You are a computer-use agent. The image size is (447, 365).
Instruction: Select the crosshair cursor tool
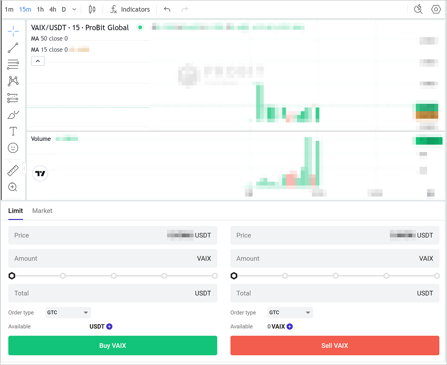click(x=13, y=31)
